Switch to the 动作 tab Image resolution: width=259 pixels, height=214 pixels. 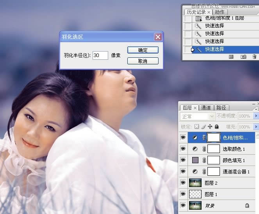(x=220, y=12)
